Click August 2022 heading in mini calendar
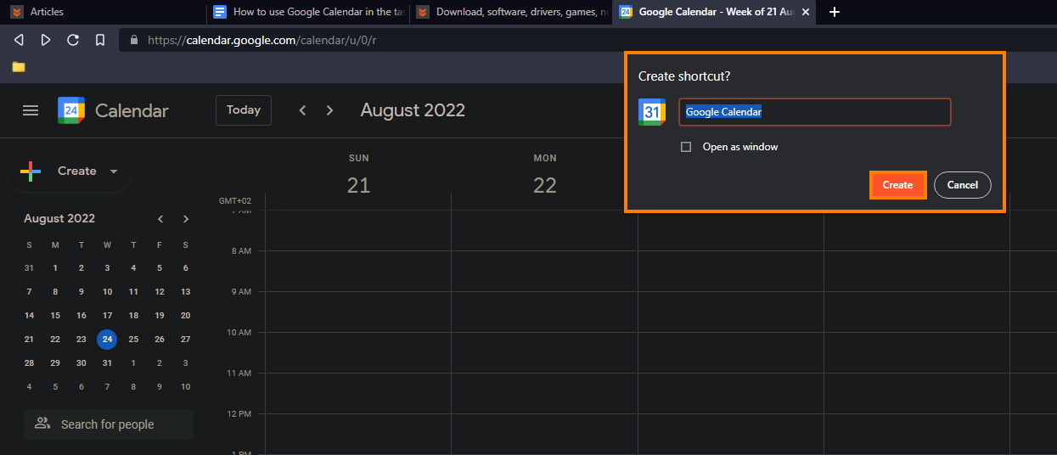 [59, 219]
